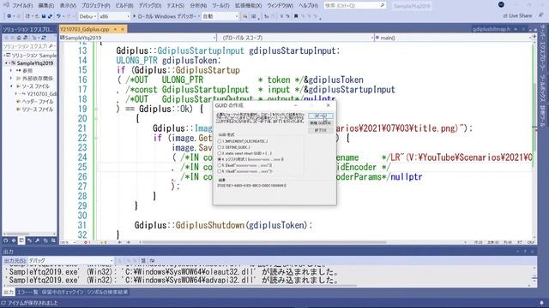549x308 pixels.
Task: Select レジストリ形式 GUID format
Action: pos(250,159)
